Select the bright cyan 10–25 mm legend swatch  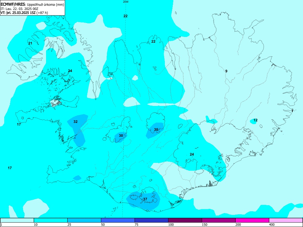pos(51,220)
